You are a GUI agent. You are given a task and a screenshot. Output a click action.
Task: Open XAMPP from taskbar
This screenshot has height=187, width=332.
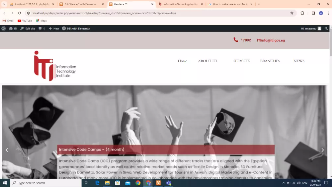pyautogui.click(x=158, y=183)
